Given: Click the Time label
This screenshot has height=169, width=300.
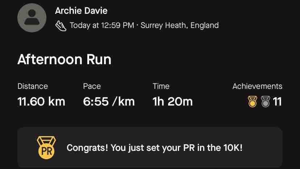Looking at the screenshot, I should 161,86.
